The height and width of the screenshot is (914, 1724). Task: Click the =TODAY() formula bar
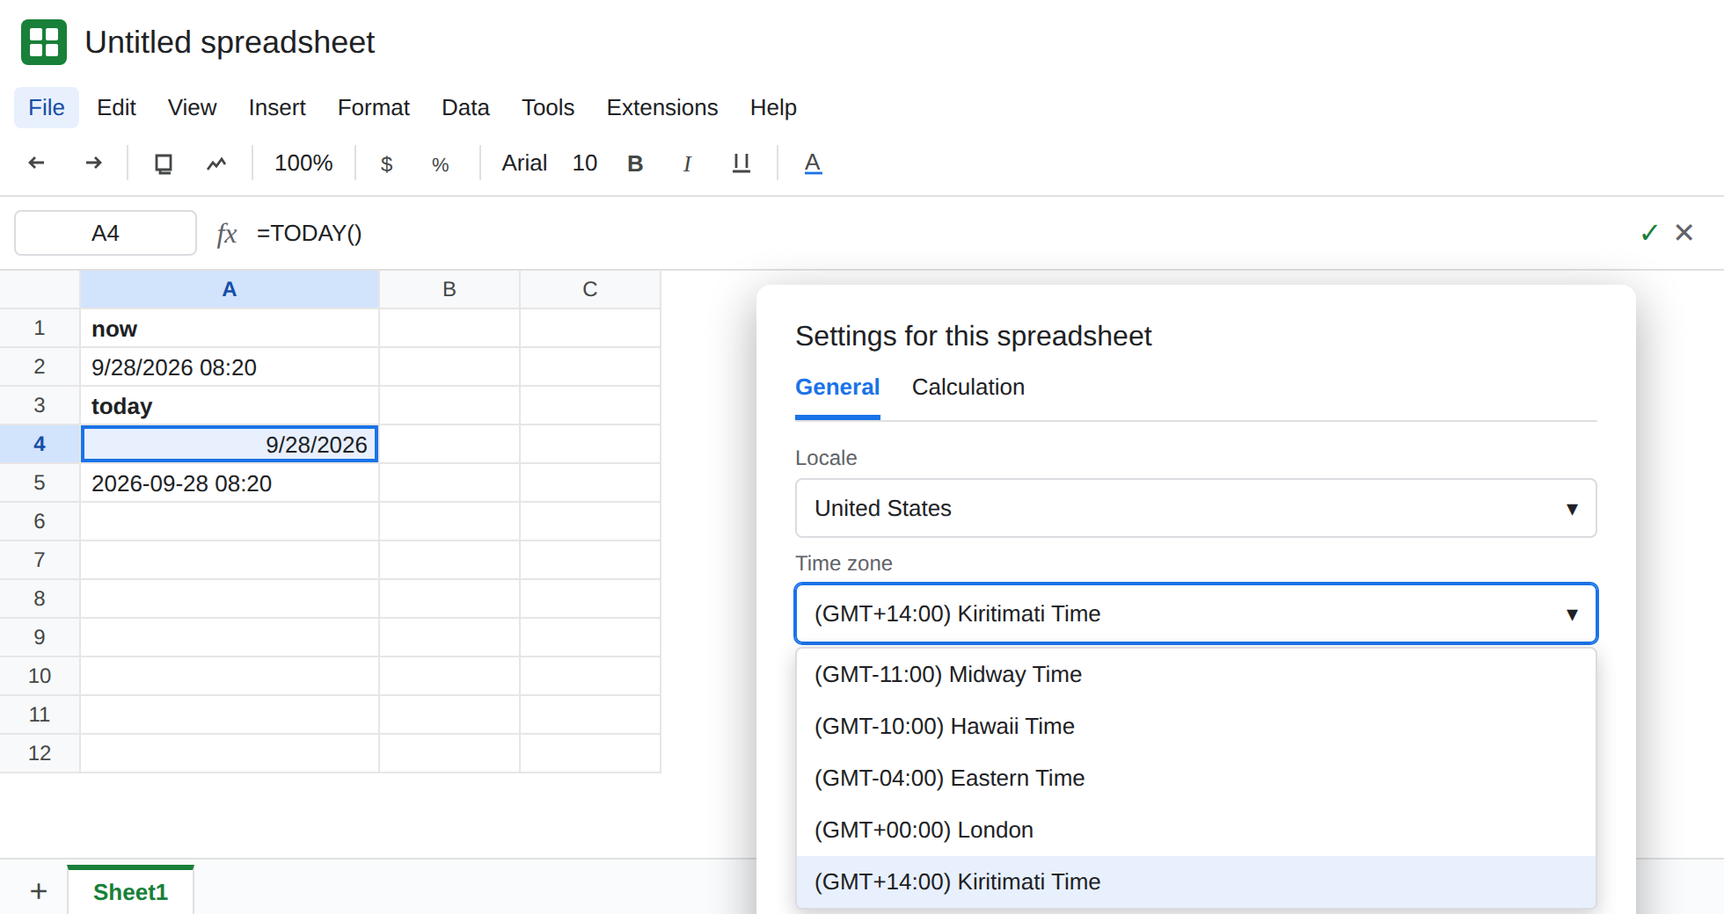point(310,234)
